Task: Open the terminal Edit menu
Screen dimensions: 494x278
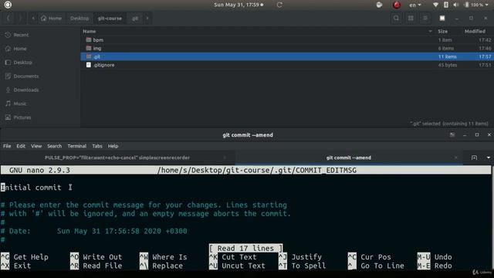Action: (21, 146)
